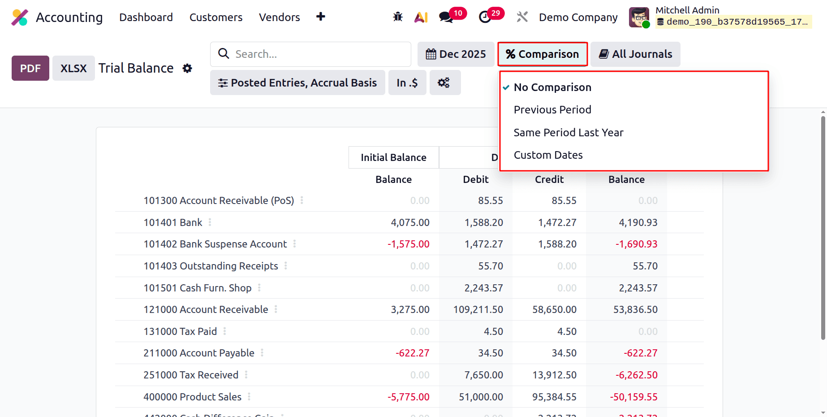827x417 pixels.
Task: Open kebab menu for 400000 Product Sales
Action: point(249,397)
